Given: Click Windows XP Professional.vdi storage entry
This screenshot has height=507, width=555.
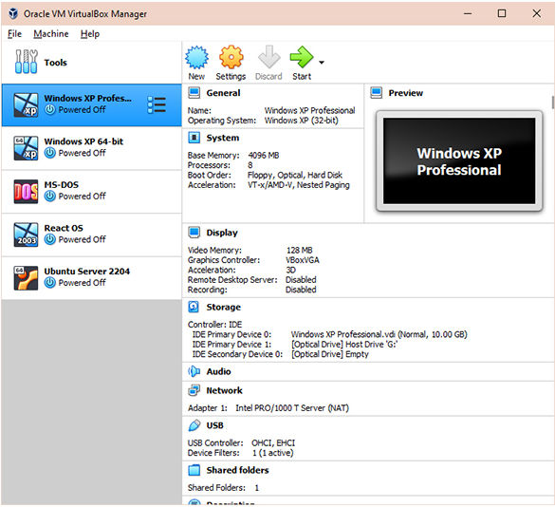Looking at the screenshot, I should pyautogui.click(x=379, y=334).
